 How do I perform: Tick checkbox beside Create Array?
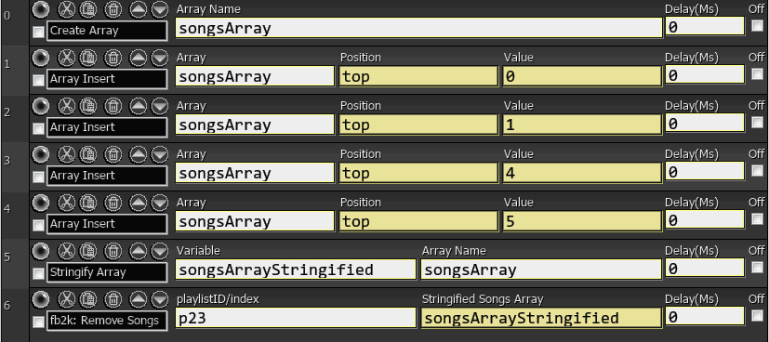(x=38, y=33)
